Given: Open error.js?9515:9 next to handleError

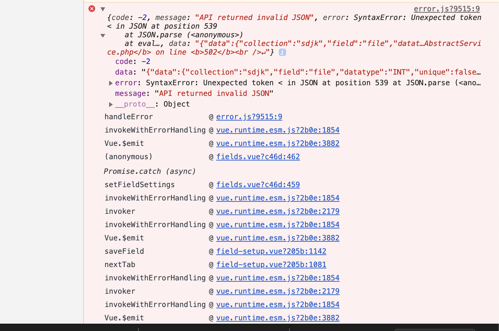Looking at the screenshot, I should coord(249,117).
